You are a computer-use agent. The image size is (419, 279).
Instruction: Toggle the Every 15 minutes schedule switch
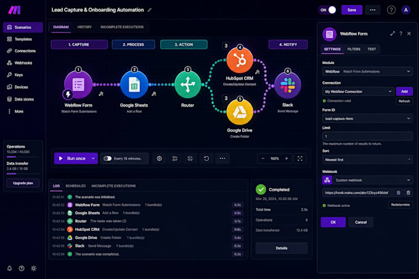point(107,158)
